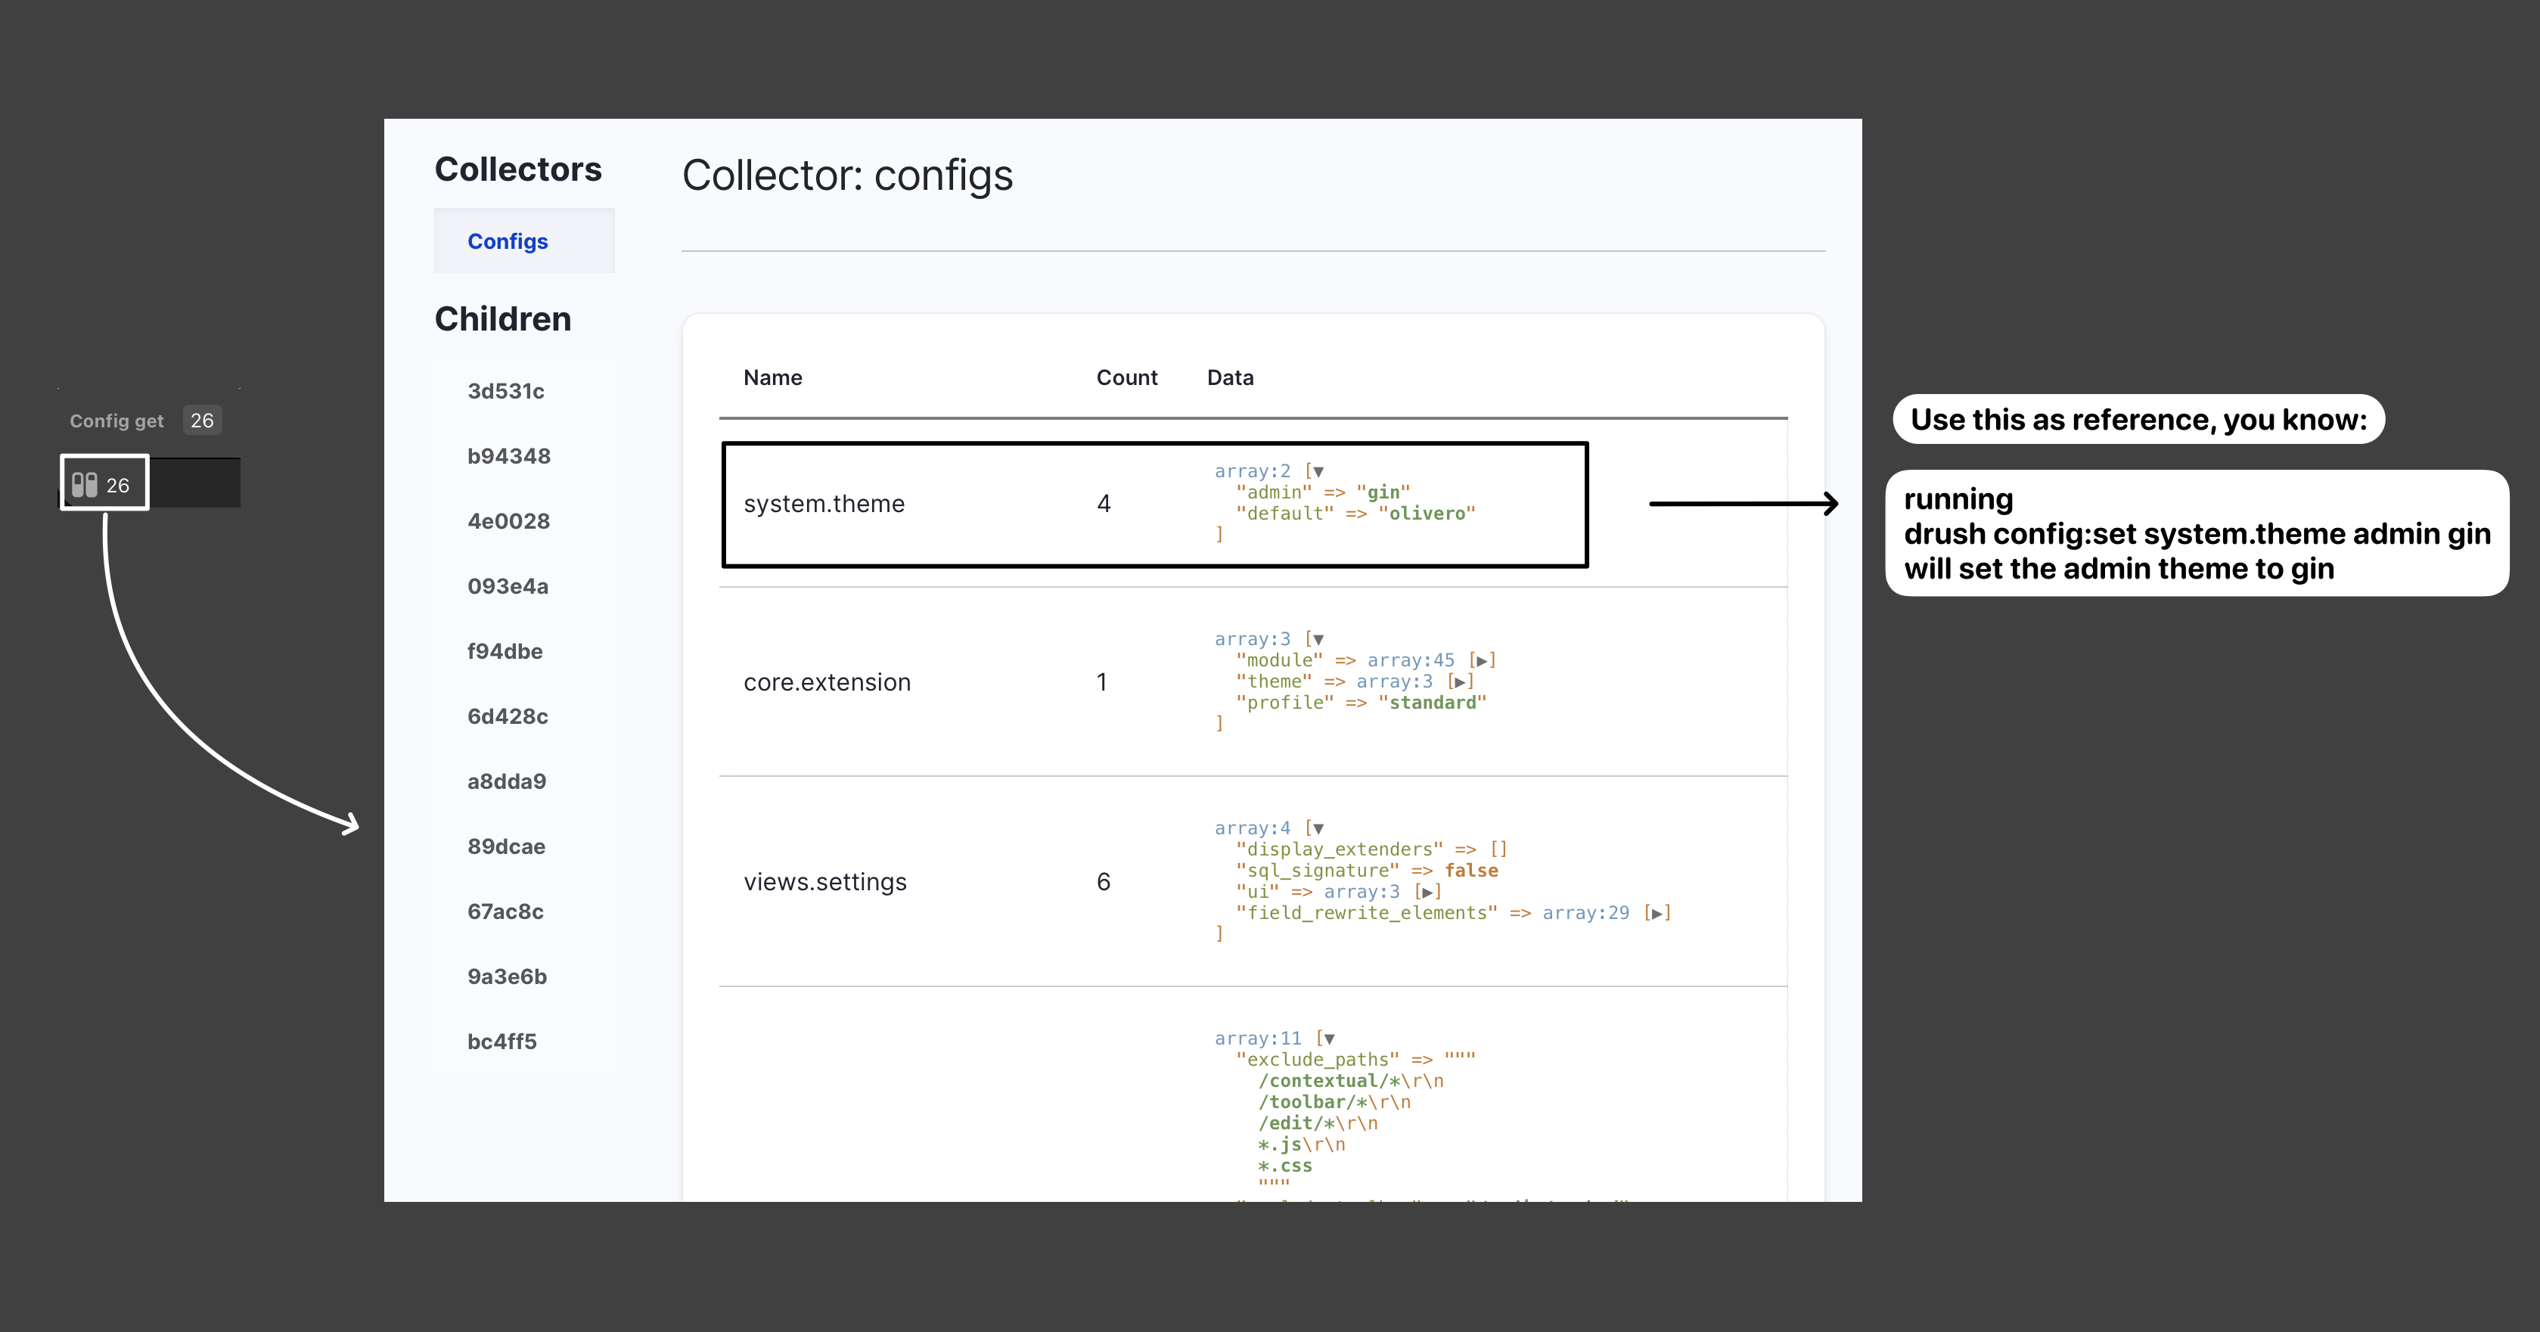The height and width of the screenshot is (1332, 2540).
Task: Open child profile f94dbe
Action: point(505,652)
